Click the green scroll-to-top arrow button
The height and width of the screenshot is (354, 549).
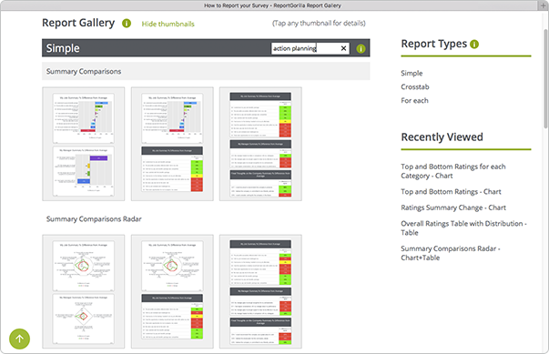point(20,339)
